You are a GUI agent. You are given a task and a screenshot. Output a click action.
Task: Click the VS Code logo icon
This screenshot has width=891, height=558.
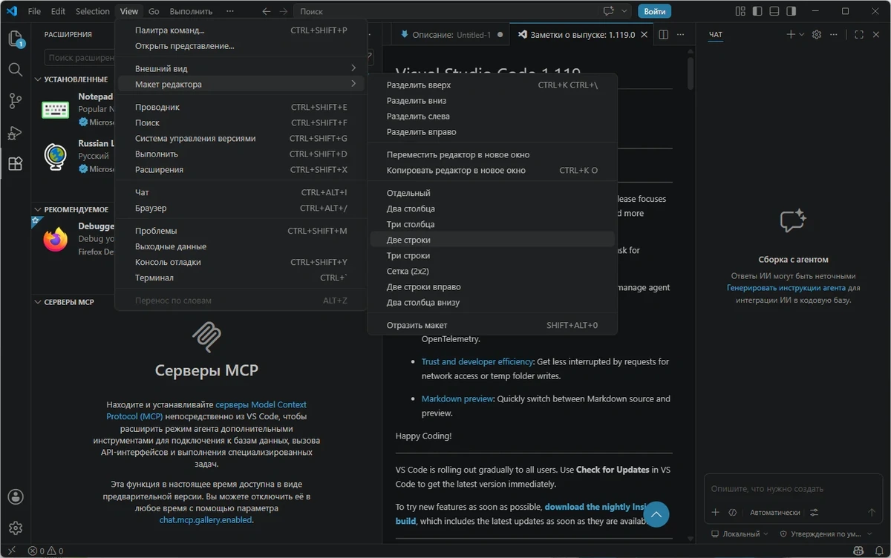point(11,11)
